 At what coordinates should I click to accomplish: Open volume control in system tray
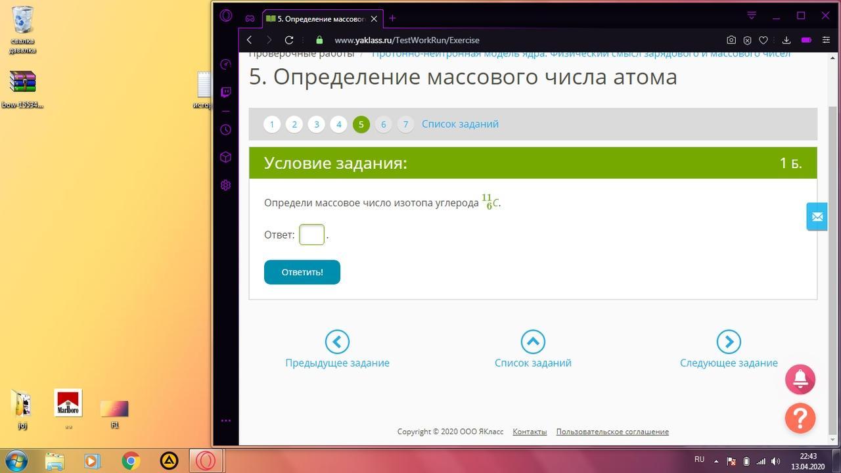point(776,461)
